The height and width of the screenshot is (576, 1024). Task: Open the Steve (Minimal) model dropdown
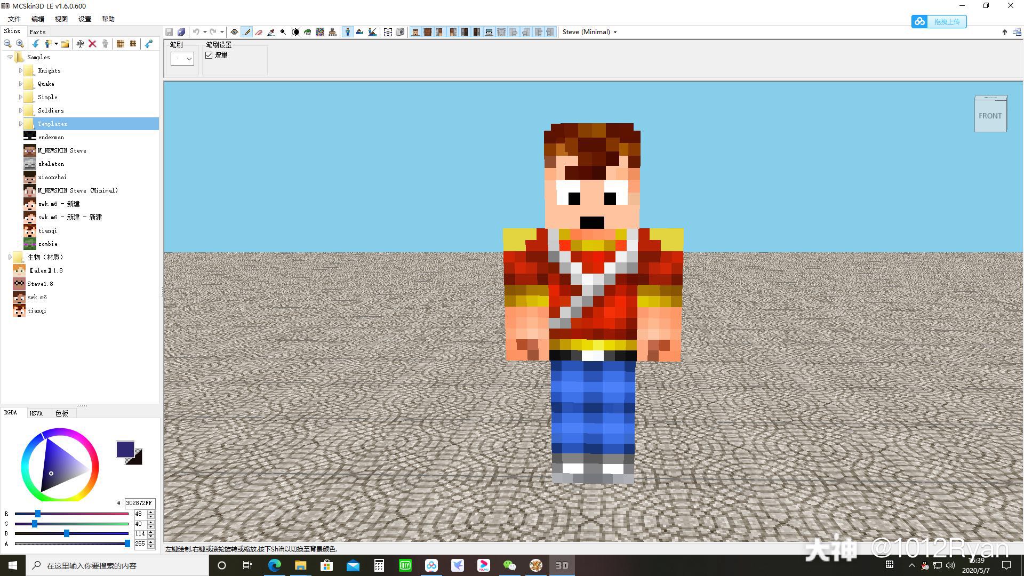589,32
